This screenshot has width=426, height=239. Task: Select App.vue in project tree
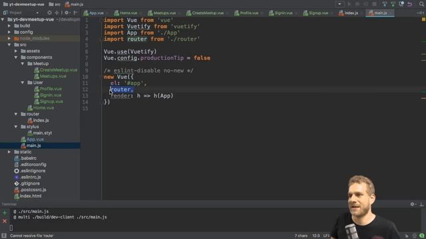[x=32, y=139]
